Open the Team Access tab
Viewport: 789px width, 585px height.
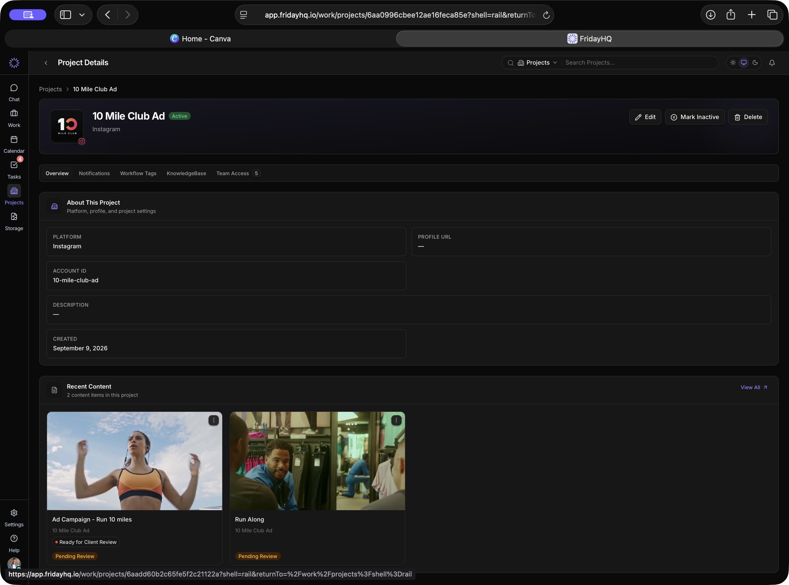pos(238,173)
